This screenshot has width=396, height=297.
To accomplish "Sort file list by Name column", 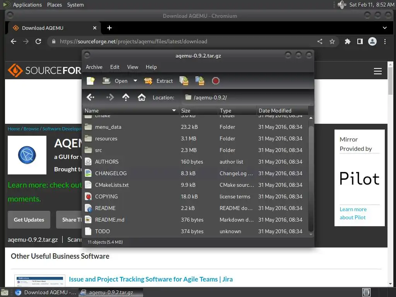I will 130,111.
